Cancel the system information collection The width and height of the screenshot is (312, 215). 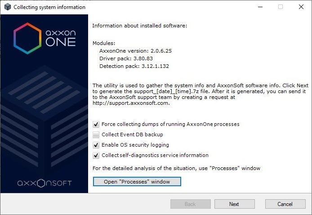click(x=285, y=204)
